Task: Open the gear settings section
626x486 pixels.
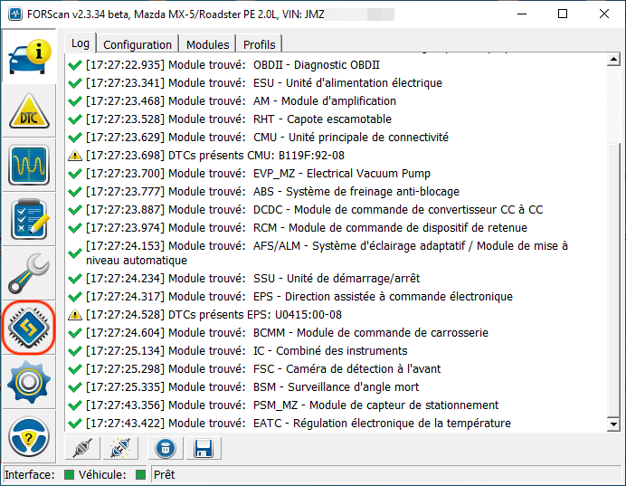Action: click(x=29, y=382)
